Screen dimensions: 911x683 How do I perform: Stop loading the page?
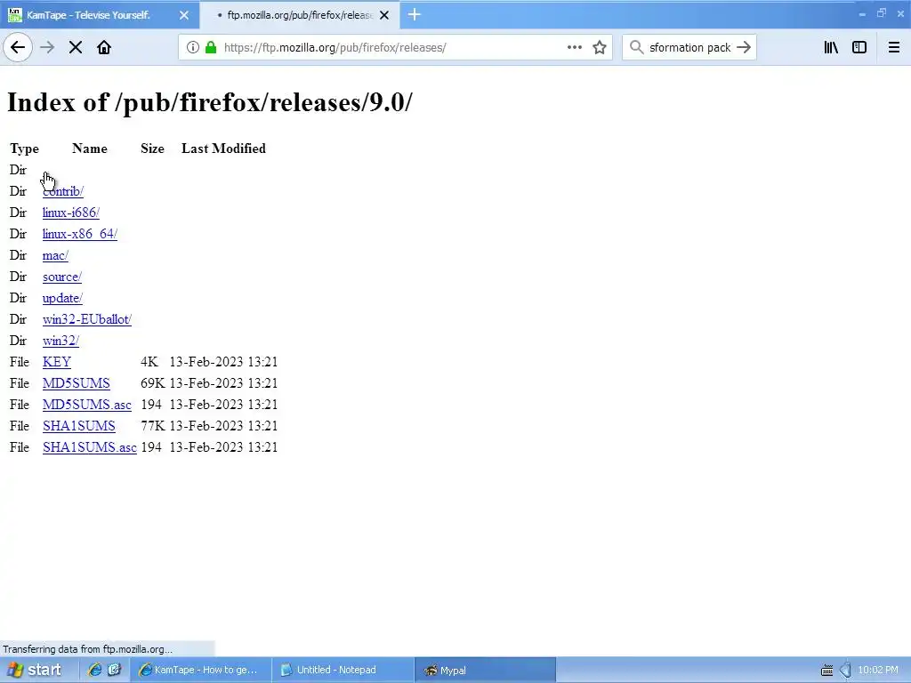tap(75, 48)
